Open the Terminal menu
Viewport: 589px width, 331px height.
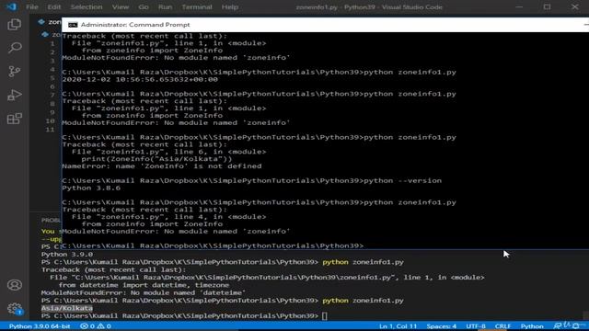(x=197, y=7)
